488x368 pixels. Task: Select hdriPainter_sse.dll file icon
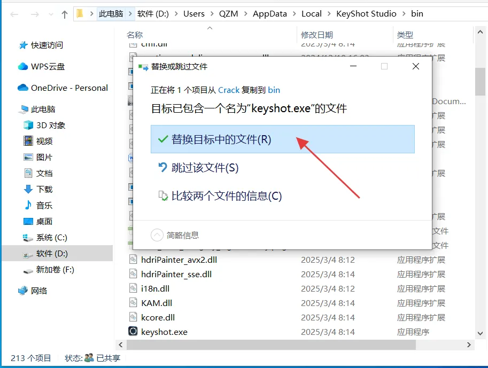point(133,274)
